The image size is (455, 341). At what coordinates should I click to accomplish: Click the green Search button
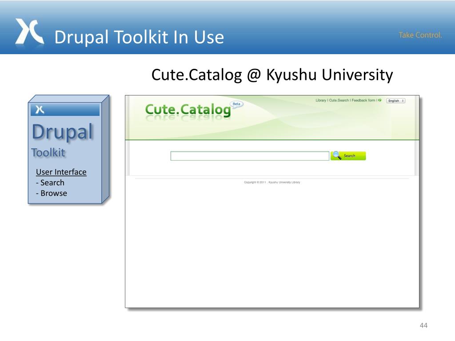(x=348, y=156)
